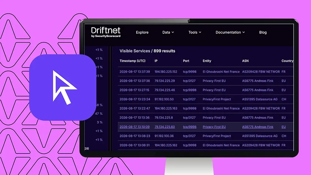
Task: Click country CH in the 13:23:24 row
Action: [x=284, y=99]
